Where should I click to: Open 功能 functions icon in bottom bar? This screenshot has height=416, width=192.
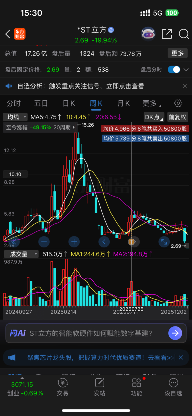(x=136, y=387)
